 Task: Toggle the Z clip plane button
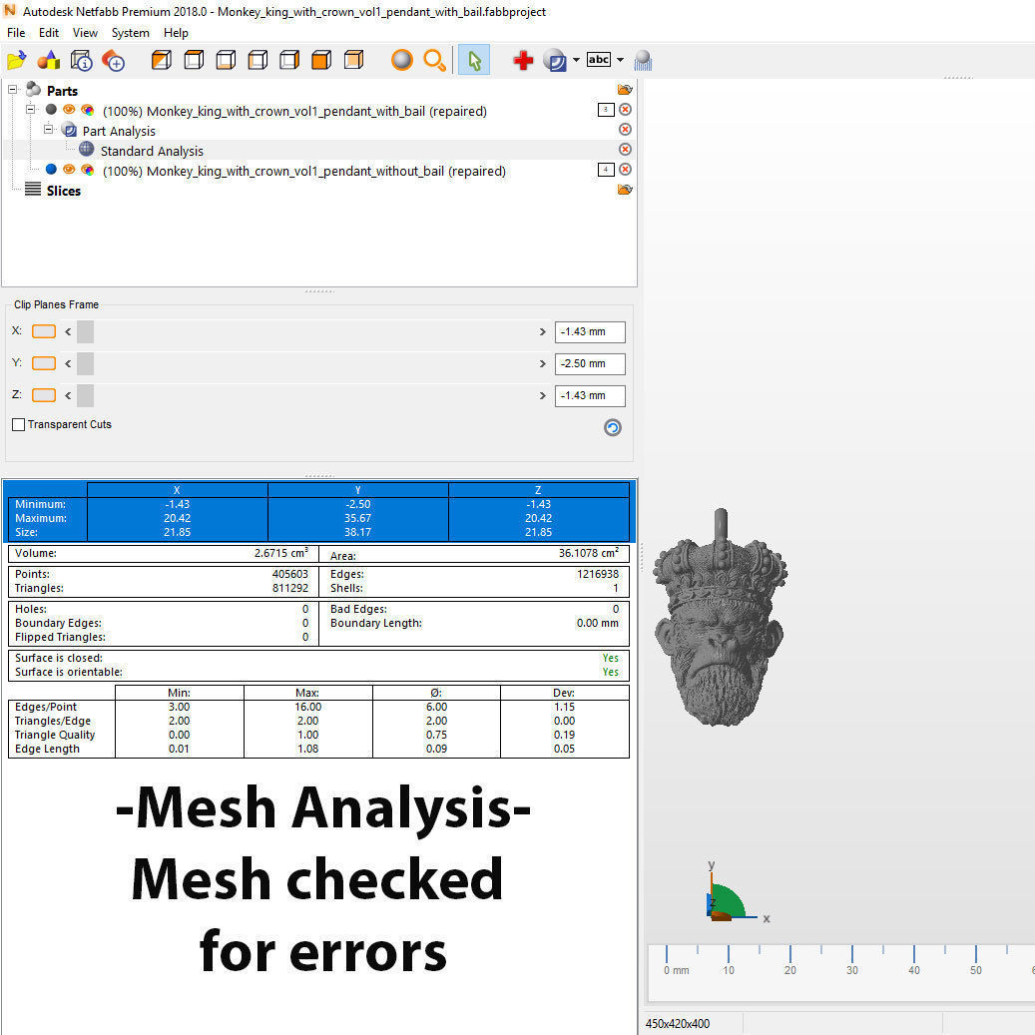[x=44, y=394]
